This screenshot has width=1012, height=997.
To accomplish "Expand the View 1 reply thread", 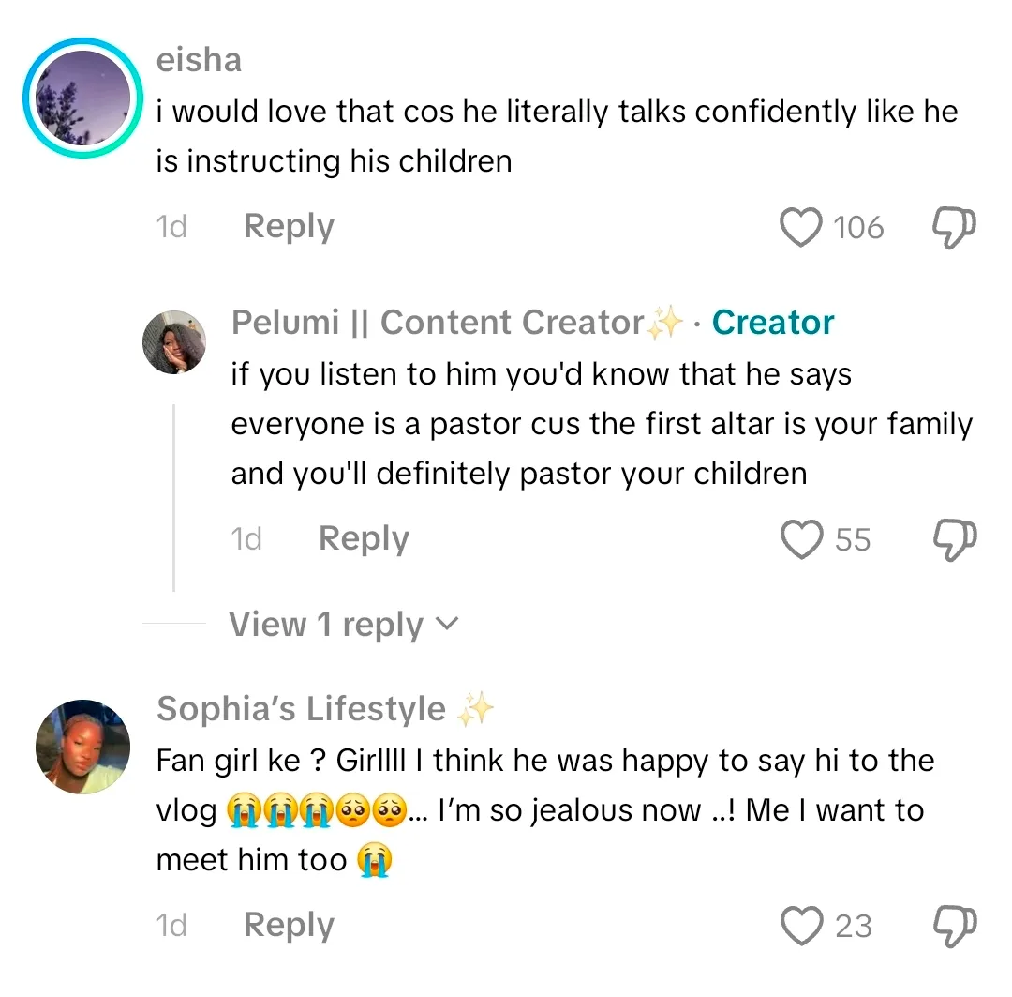I will pos(326,625).
